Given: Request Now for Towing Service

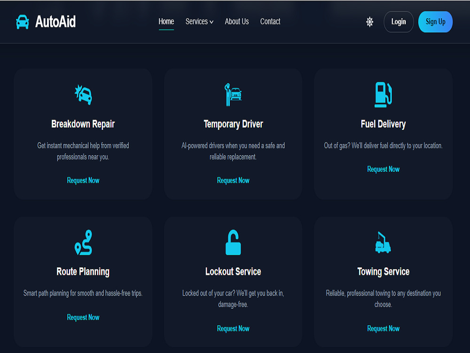Looking at the screenshot, I should click(x=384, y=329).
